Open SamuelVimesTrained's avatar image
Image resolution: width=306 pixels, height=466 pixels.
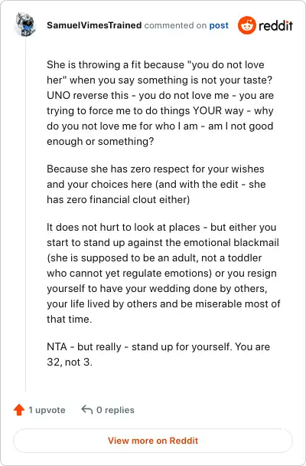25,25
